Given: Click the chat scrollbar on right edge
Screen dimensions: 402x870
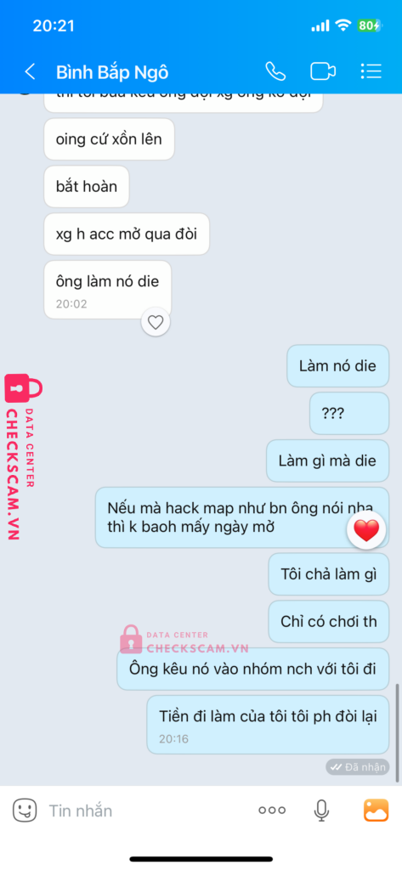Looking at the screenshot, I should pyautogui.click(x=398, y=732).
